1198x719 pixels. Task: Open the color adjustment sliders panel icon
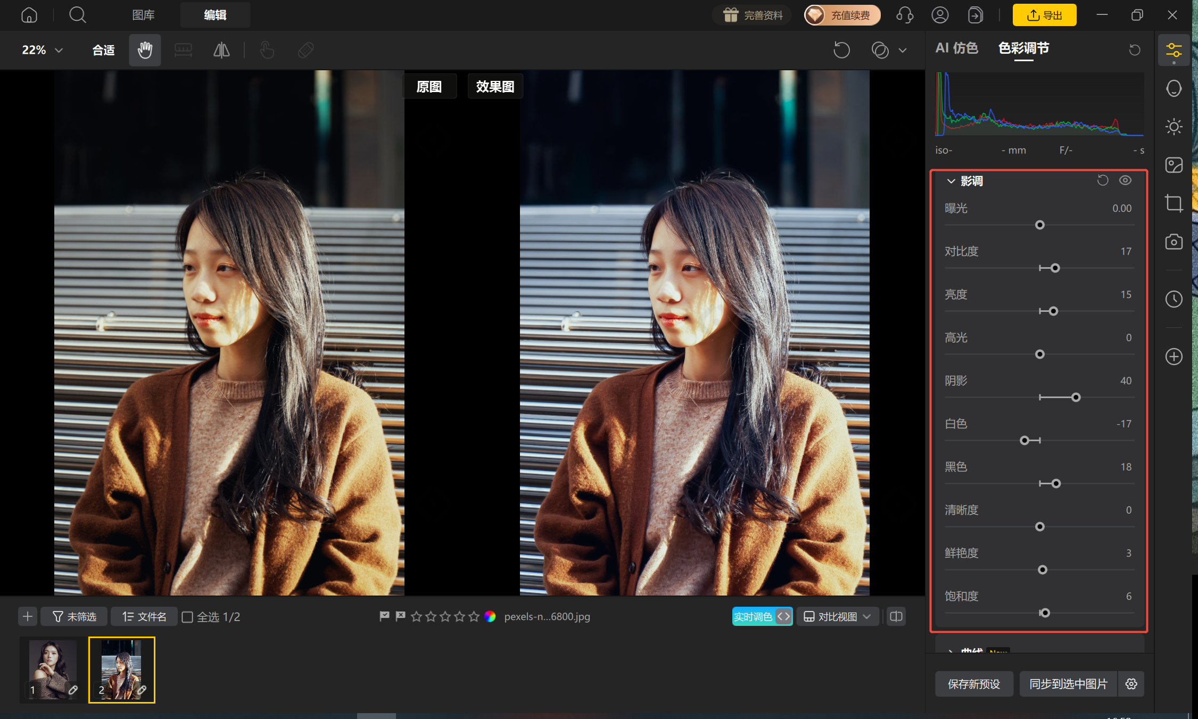click(x=1174, y=51)
